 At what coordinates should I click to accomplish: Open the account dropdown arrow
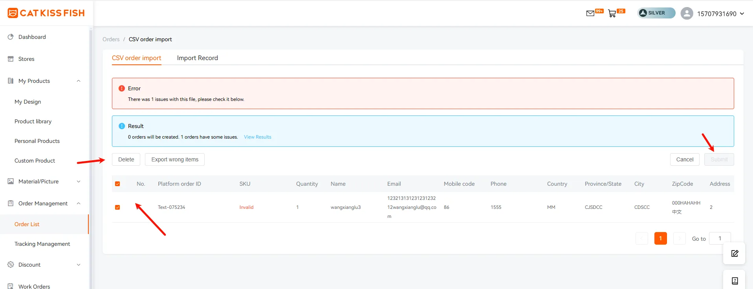click(742, 14)
